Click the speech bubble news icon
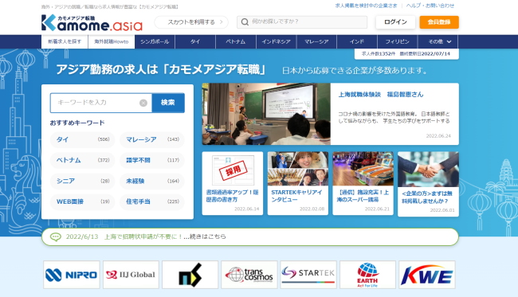The height and width of the screenshot is (297, 518). point(56,237)
